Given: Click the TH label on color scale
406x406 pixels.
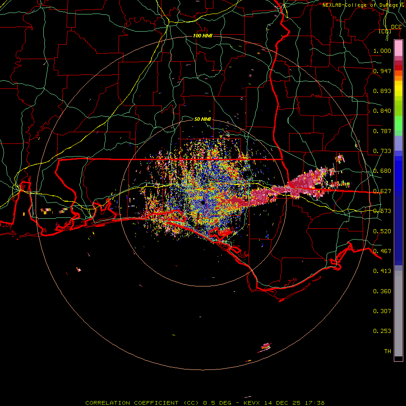Looking at the screenshot, I should 388,351.
